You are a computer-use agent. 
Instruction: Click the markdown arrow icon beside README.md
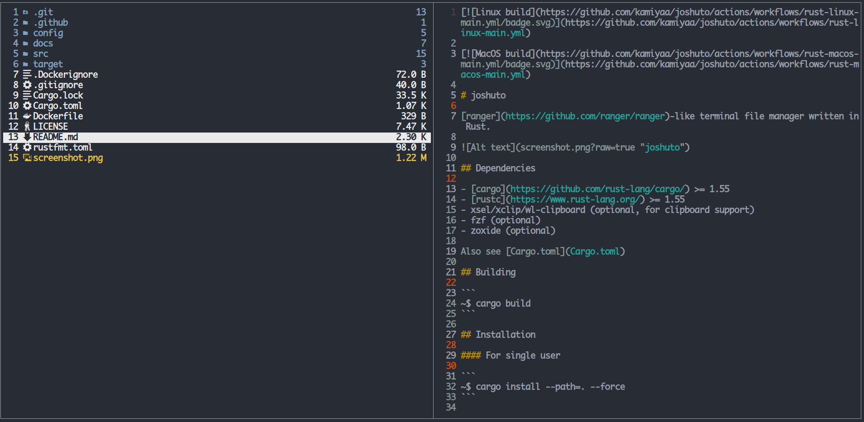click(x=27, y=137)
